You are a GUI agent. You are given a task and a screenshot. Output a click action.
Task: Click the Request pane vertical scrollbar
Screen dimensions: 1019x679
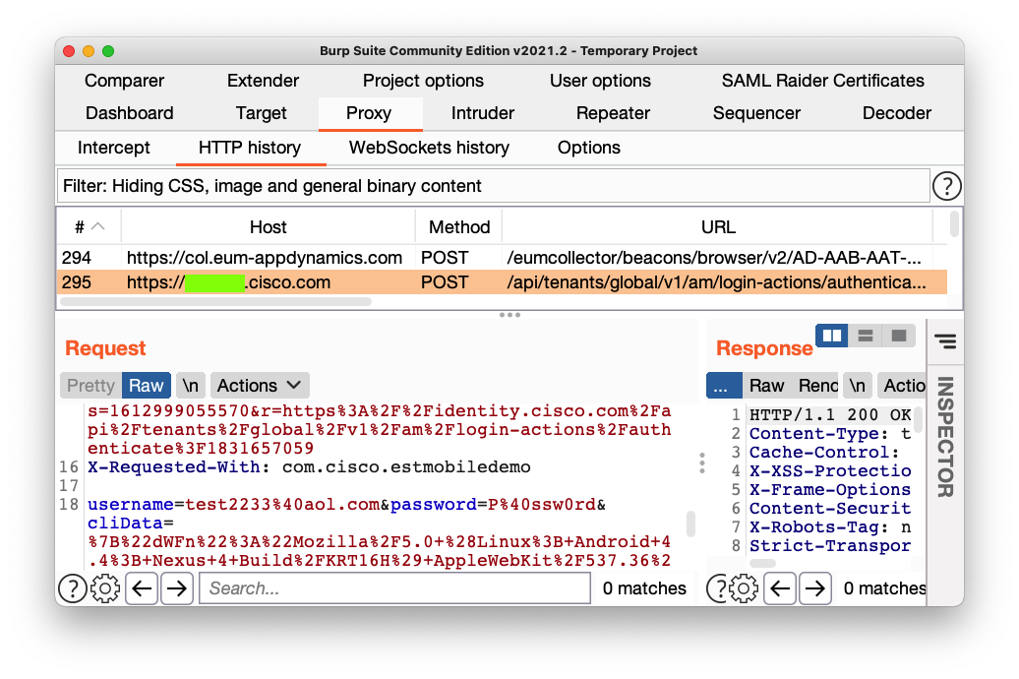click(x=690, y=525)
